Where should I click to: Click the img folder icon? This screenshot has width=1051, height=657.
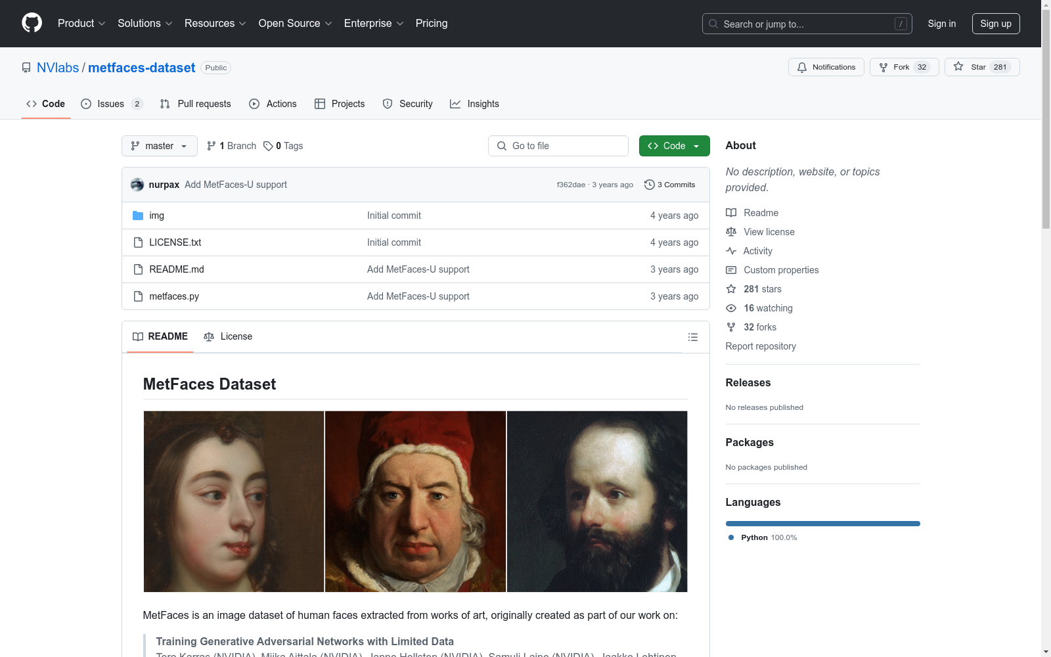pyautogui.click(x=138, y=215)
